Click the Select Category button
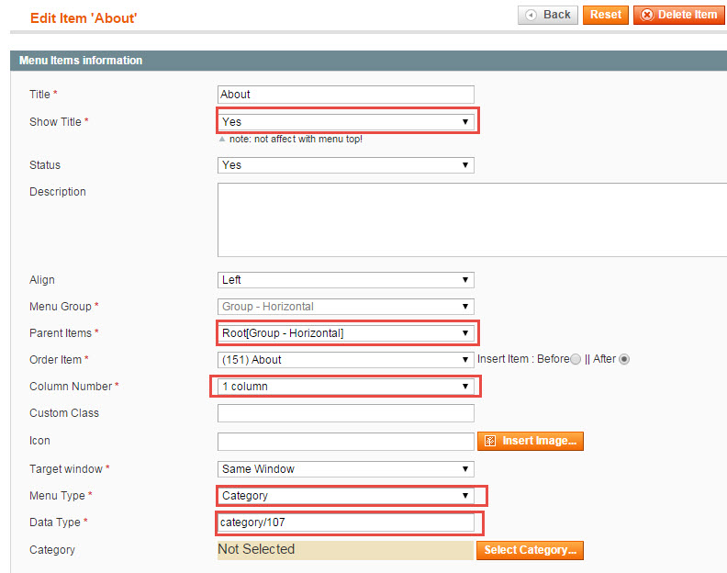This screenshot has width=727, height=573. (x=530, y=550)
